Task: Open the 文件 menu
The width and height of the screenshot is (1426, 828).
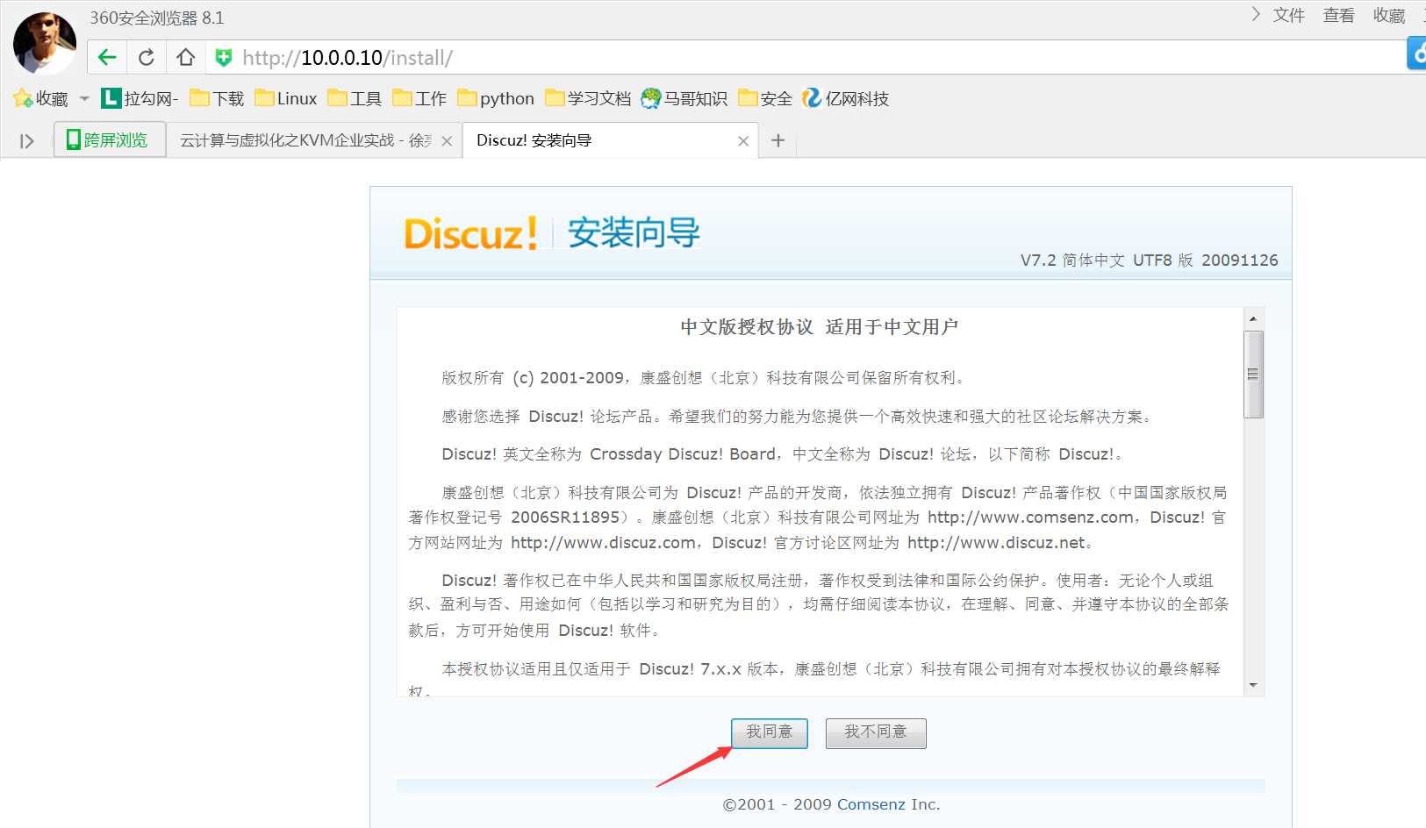Action: tap(1289, 16)
